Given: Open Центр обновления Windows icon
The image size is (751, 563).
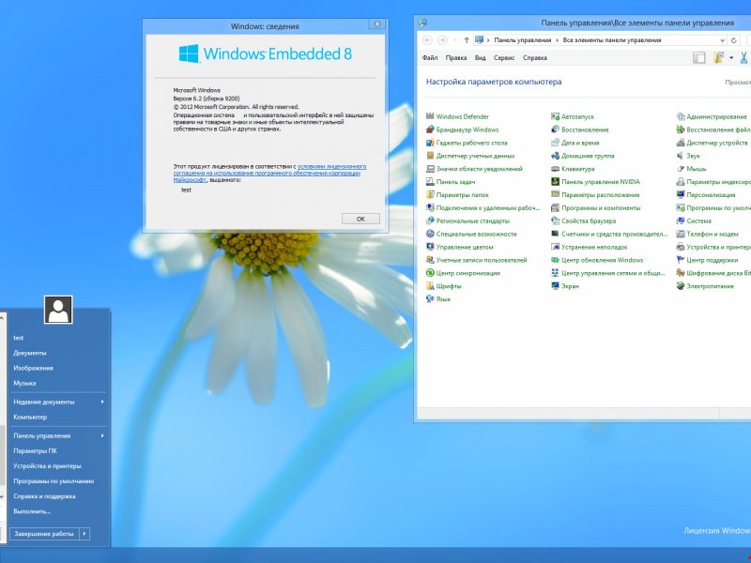Looking at the screenshot, I should pyautogui.click(x=555, y=260).
